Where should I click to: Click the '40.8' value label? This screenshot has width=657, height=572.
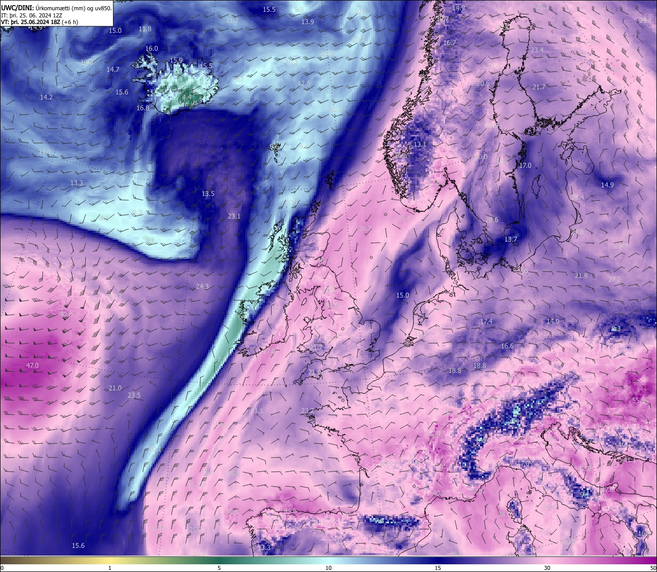click(x=66, y=314)
